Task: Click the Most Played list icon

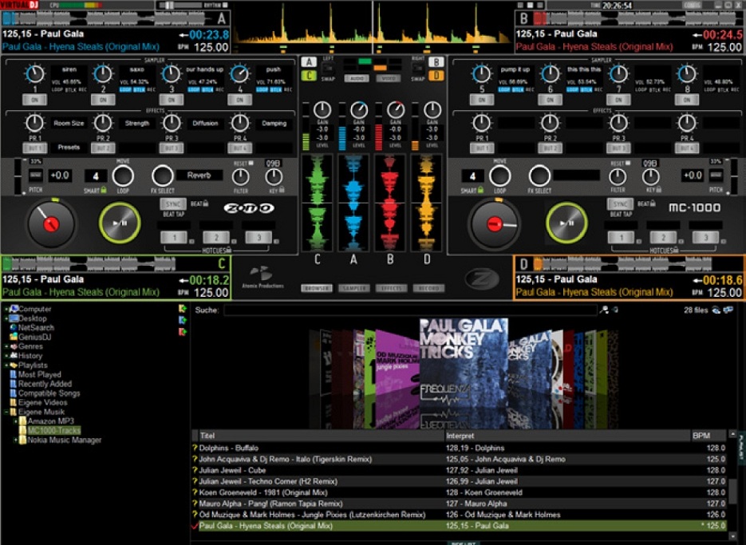Action: (x=14, y=374)
